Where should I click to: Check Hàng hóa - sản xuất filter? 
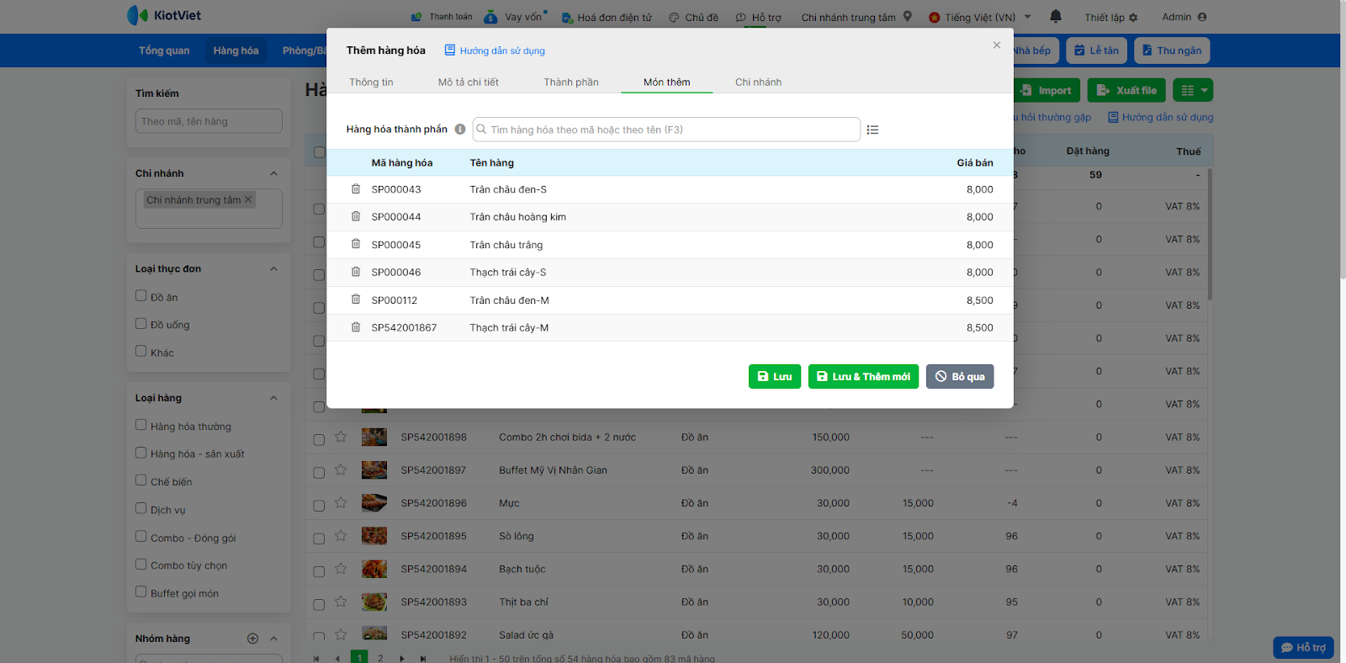tap(141, 453)
